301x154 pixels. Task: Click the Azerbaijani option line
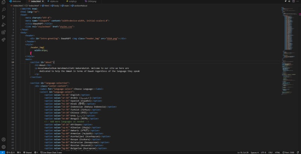[x=77, y=137]
